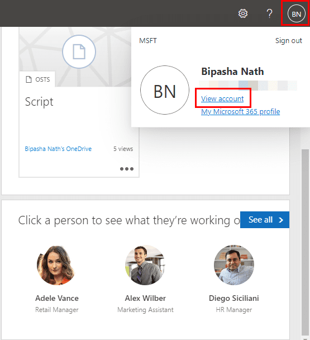This screenshot has width=310, height=340.
Task: Click the vertical scrollbar thumb
Action: 305,242
